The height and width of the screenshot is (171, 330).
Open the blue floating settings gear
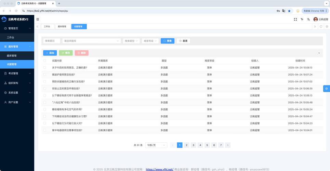point(327,89)
